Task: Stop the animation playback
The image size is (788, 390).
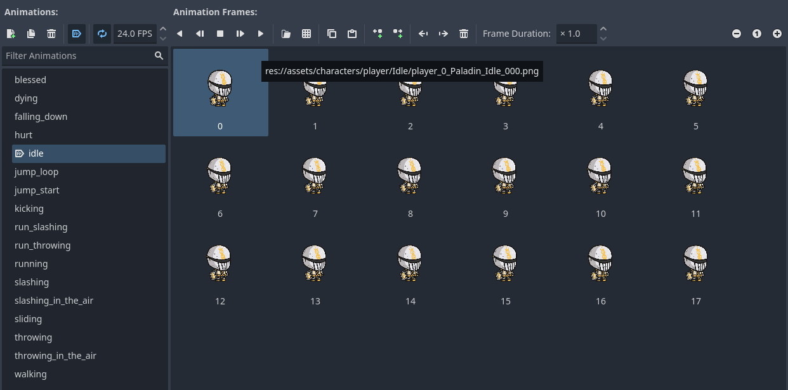Action: click(220, 34)
